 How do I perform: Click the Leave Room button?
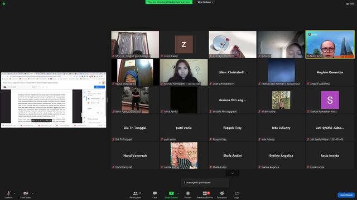pyautogui.click(x=346, y=195)
